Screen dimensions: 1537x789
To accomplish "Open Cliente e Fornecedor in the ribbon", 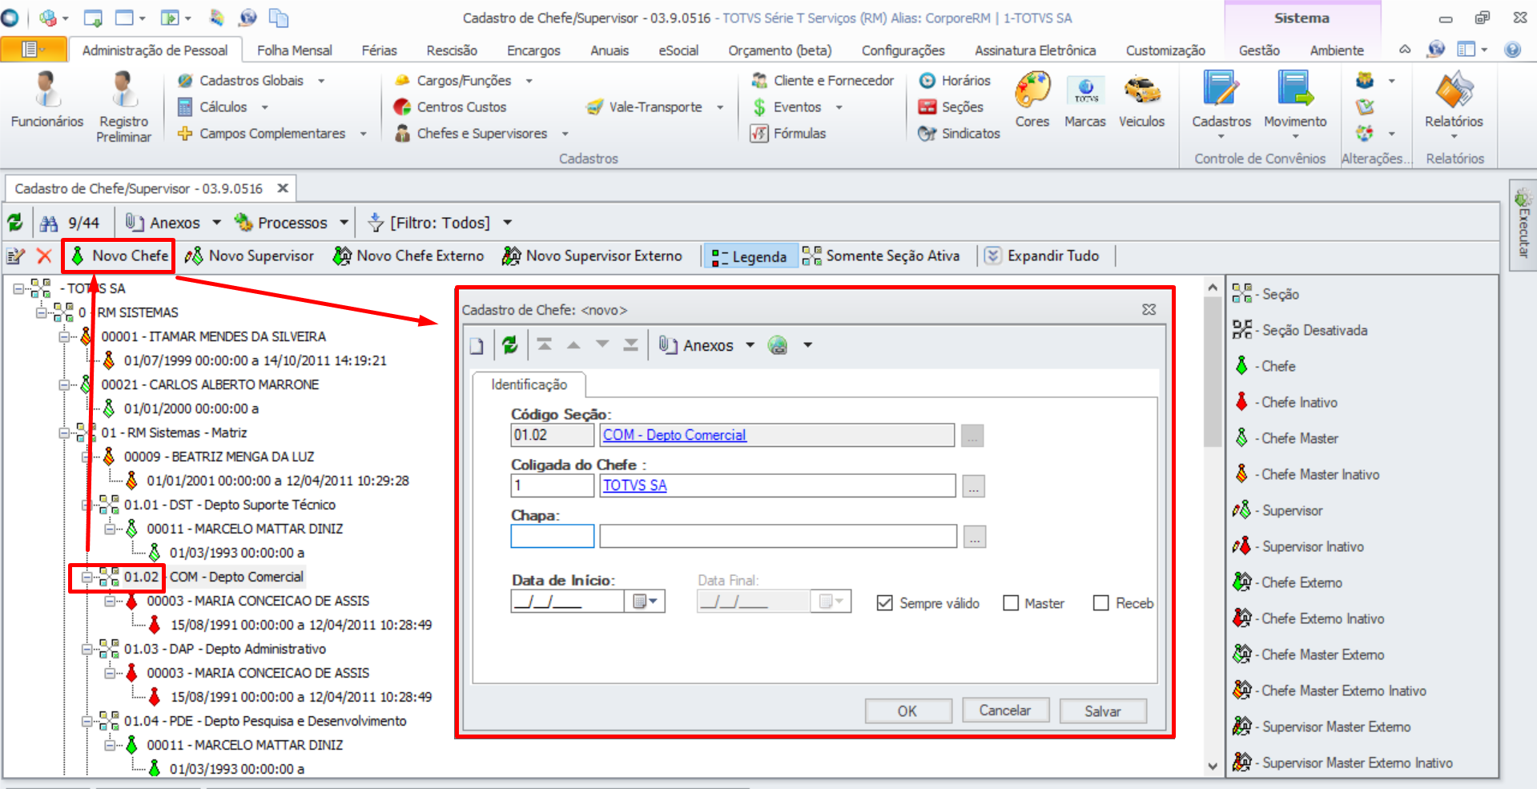I will [823, 80].
